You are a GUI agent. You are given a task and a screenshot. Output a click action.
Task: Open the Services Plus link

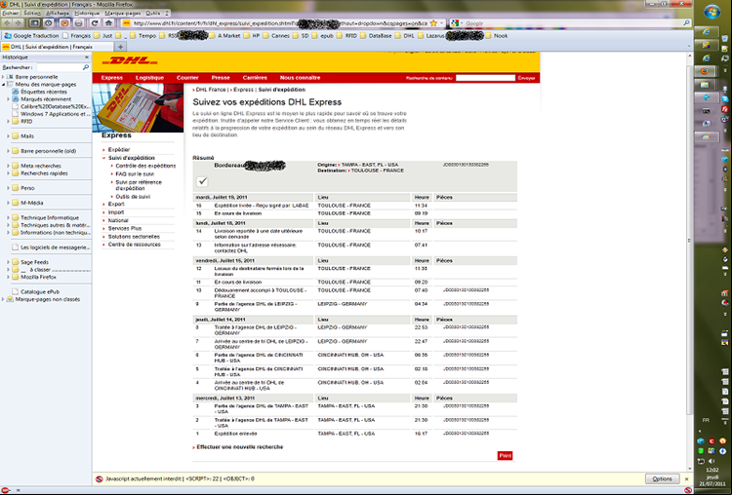click(x=125, y=228)
